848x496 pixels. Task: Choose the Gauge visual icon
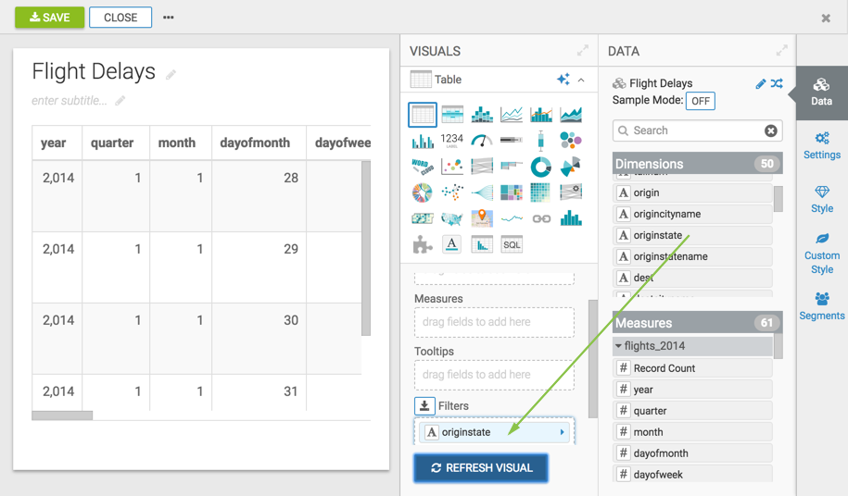coord(482,141)
